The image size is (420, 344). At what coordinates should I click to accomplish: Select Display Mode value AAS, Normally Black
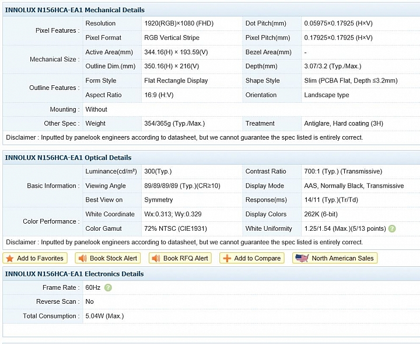pos(354,186)
